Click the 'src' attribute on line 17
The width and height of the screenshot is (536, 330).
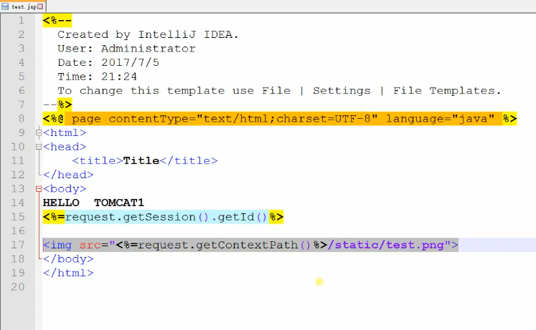pyautogui.click(x=90, y=245)
